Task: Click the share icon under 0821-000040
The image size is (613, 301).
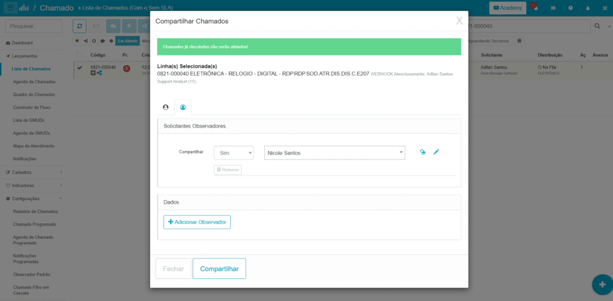Action: click(x=99, y=73)
